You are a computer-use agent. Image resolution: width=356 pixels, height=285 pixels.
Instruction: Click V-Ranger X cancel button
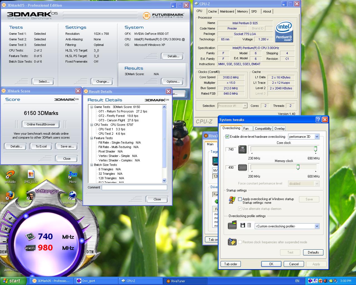coord(6,229)
